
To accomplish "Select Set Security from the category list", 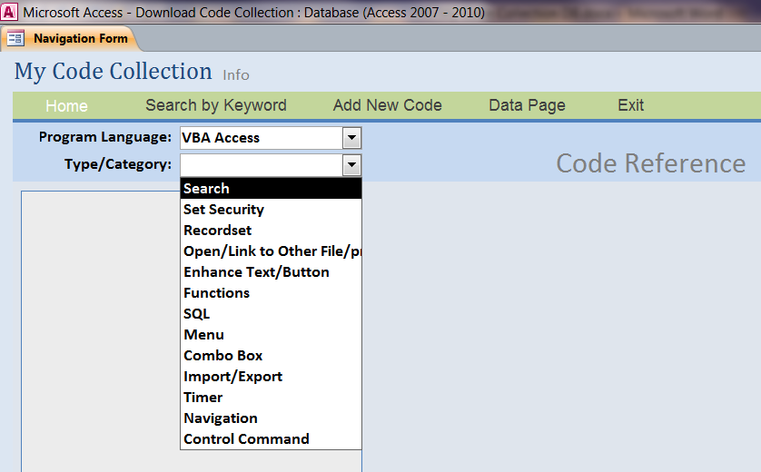I will pos(271,209).
